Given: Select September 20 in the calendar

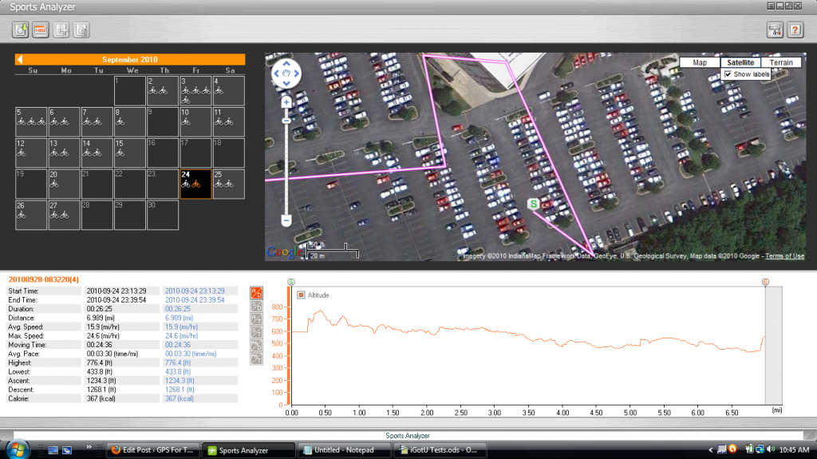Looking at the screenshot, I should (64, 184).
